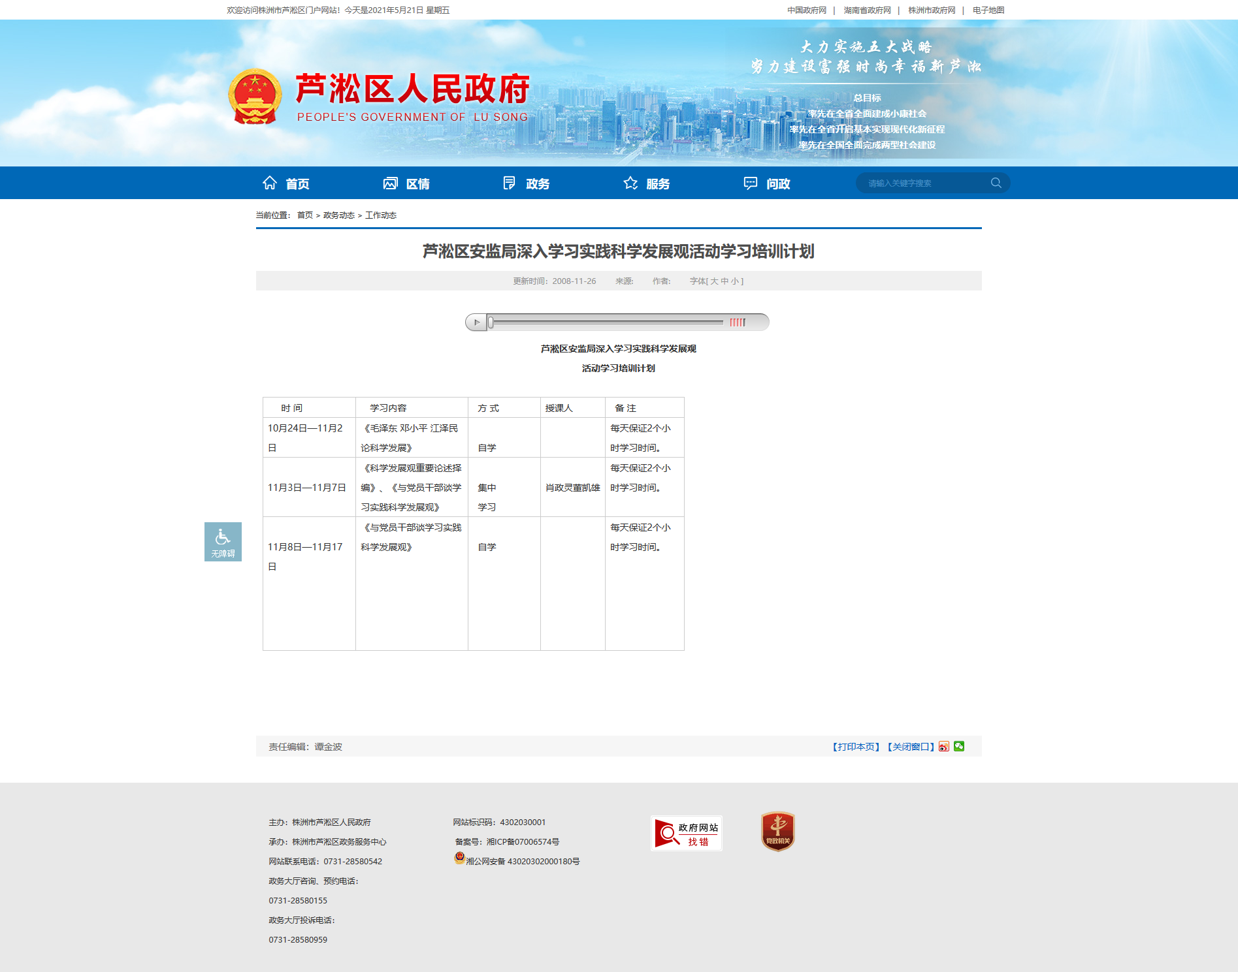Viewport: 1238px width, 972px height.
Task: Open the 政务 navigation menu
Action: tap(527, 183)
